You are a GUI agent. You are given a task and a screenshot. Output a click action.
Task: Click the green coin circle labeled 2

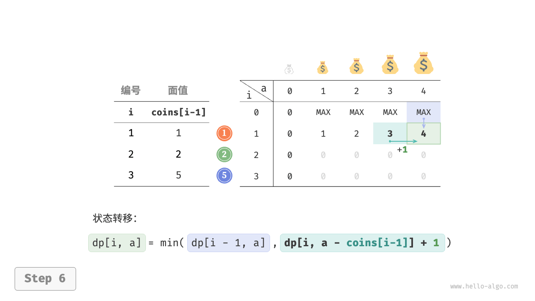(224, 155)
